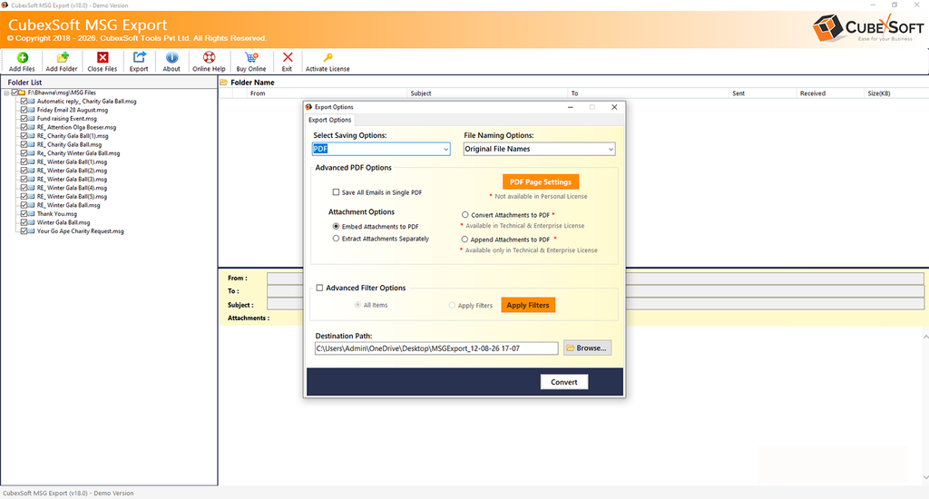Image resolution: width=929 pixels, height=499 pixels.
Task: Click the Activate License key icon
Action: click(x=328, y=57)
